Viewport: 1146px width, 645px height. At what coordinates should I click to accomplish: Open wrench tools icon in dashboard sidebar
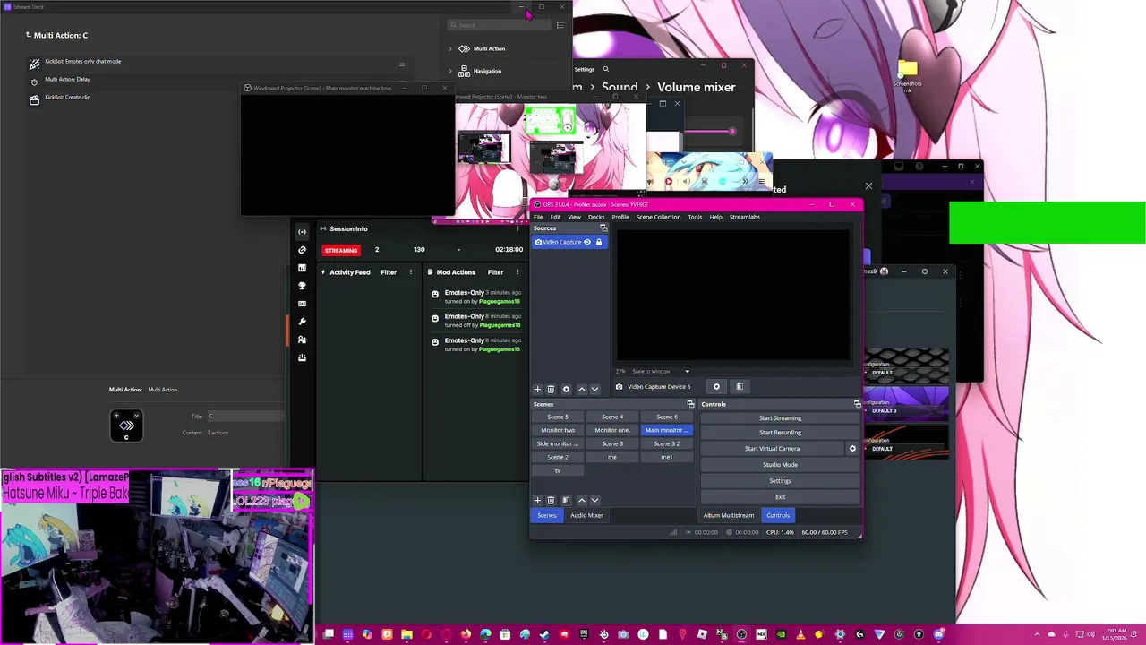(302, 322)
